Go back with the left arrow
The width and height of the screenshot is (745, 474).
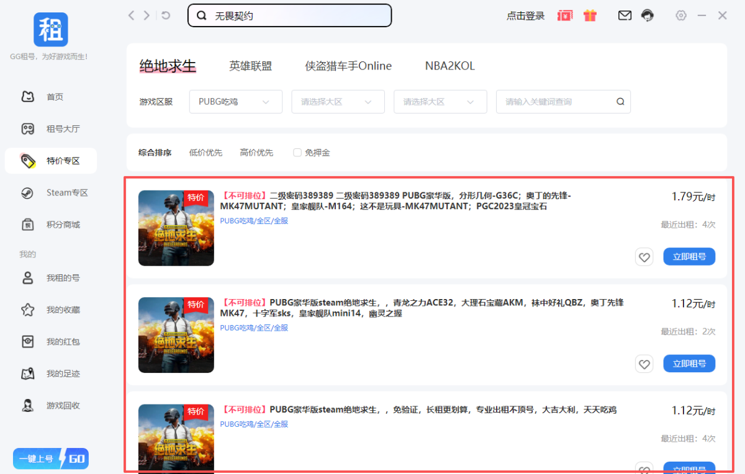131,16
